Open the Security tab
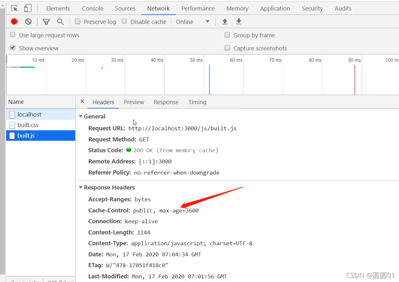 click(312, 8)
